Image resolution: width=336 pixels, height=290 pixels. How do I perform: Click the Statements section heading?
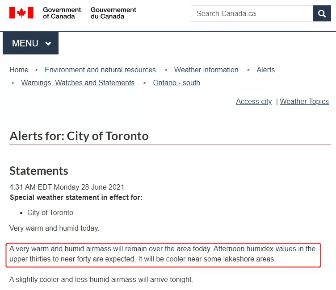pyautogui.click(x=39, y=171)
